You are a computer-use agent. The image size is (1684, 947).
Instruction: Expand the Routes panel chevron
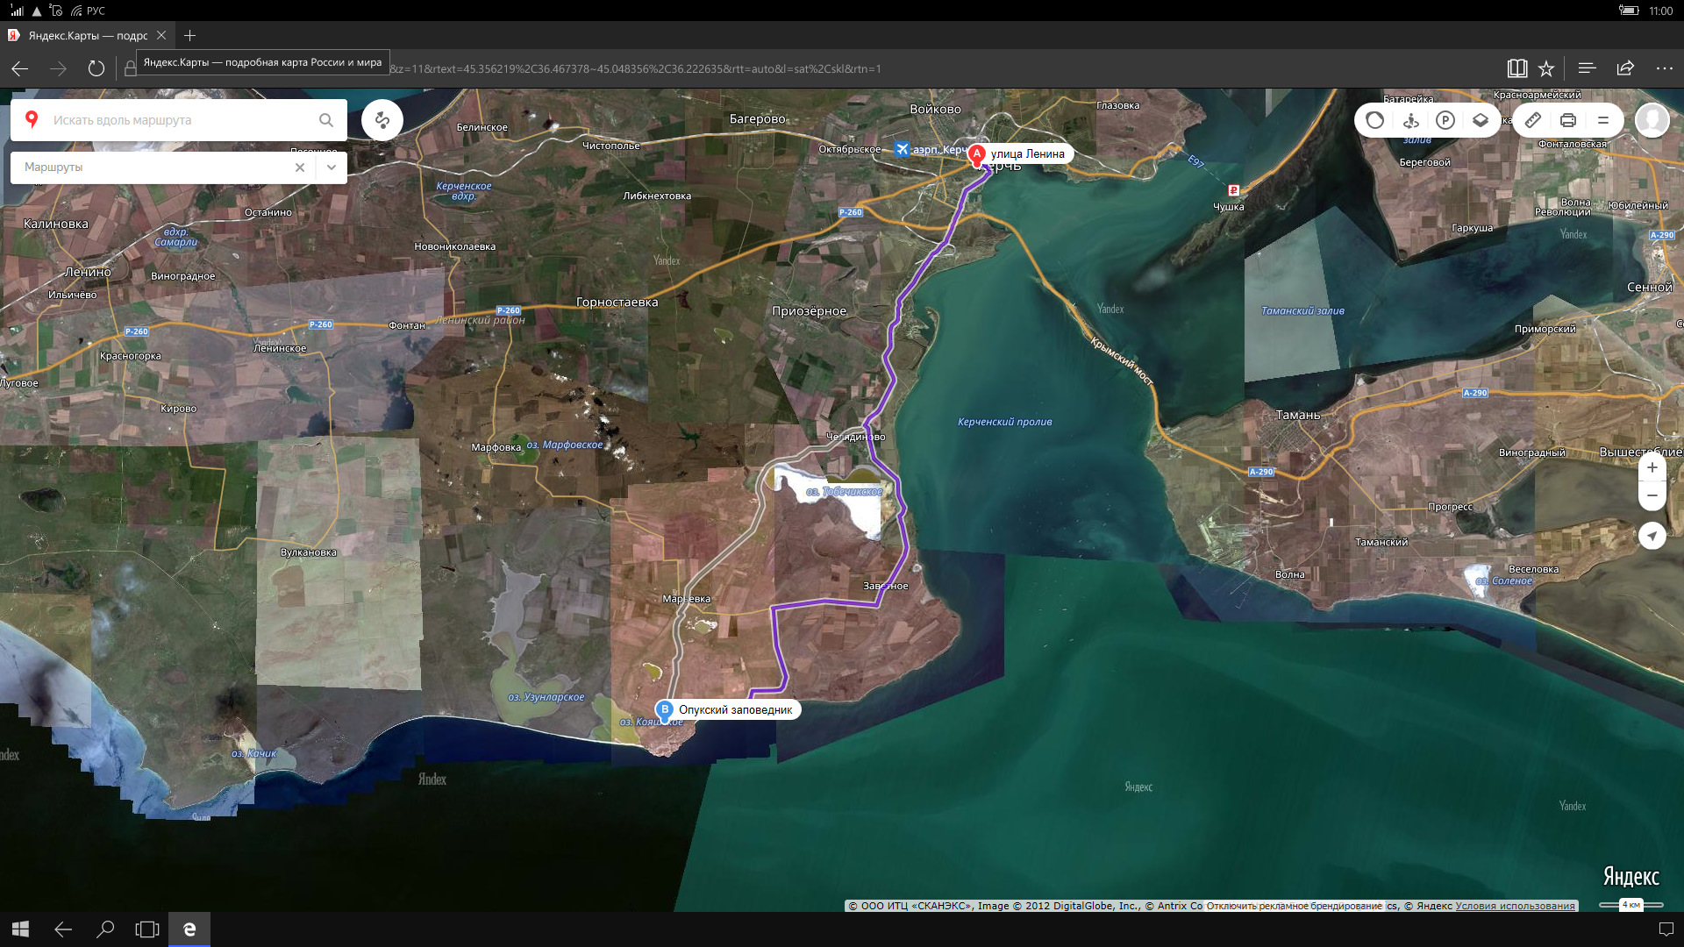332,167
